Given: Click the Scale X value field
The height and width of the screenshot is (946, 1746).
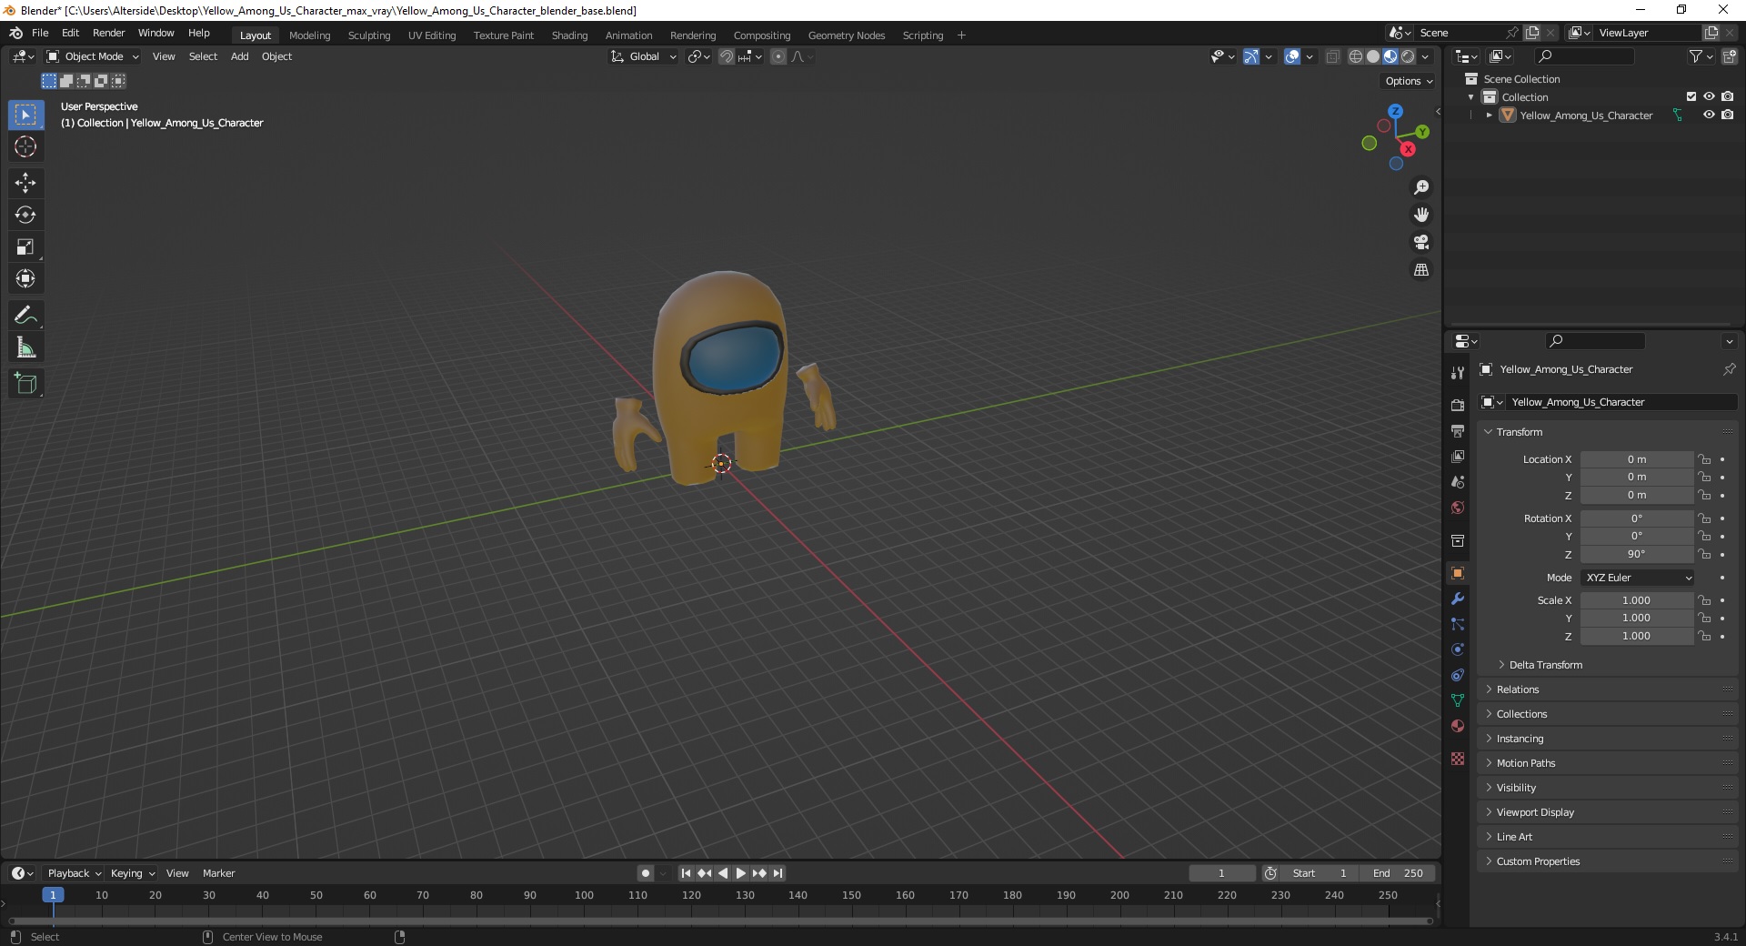Looking at the screenshot, I should [x=1637, y=600].
